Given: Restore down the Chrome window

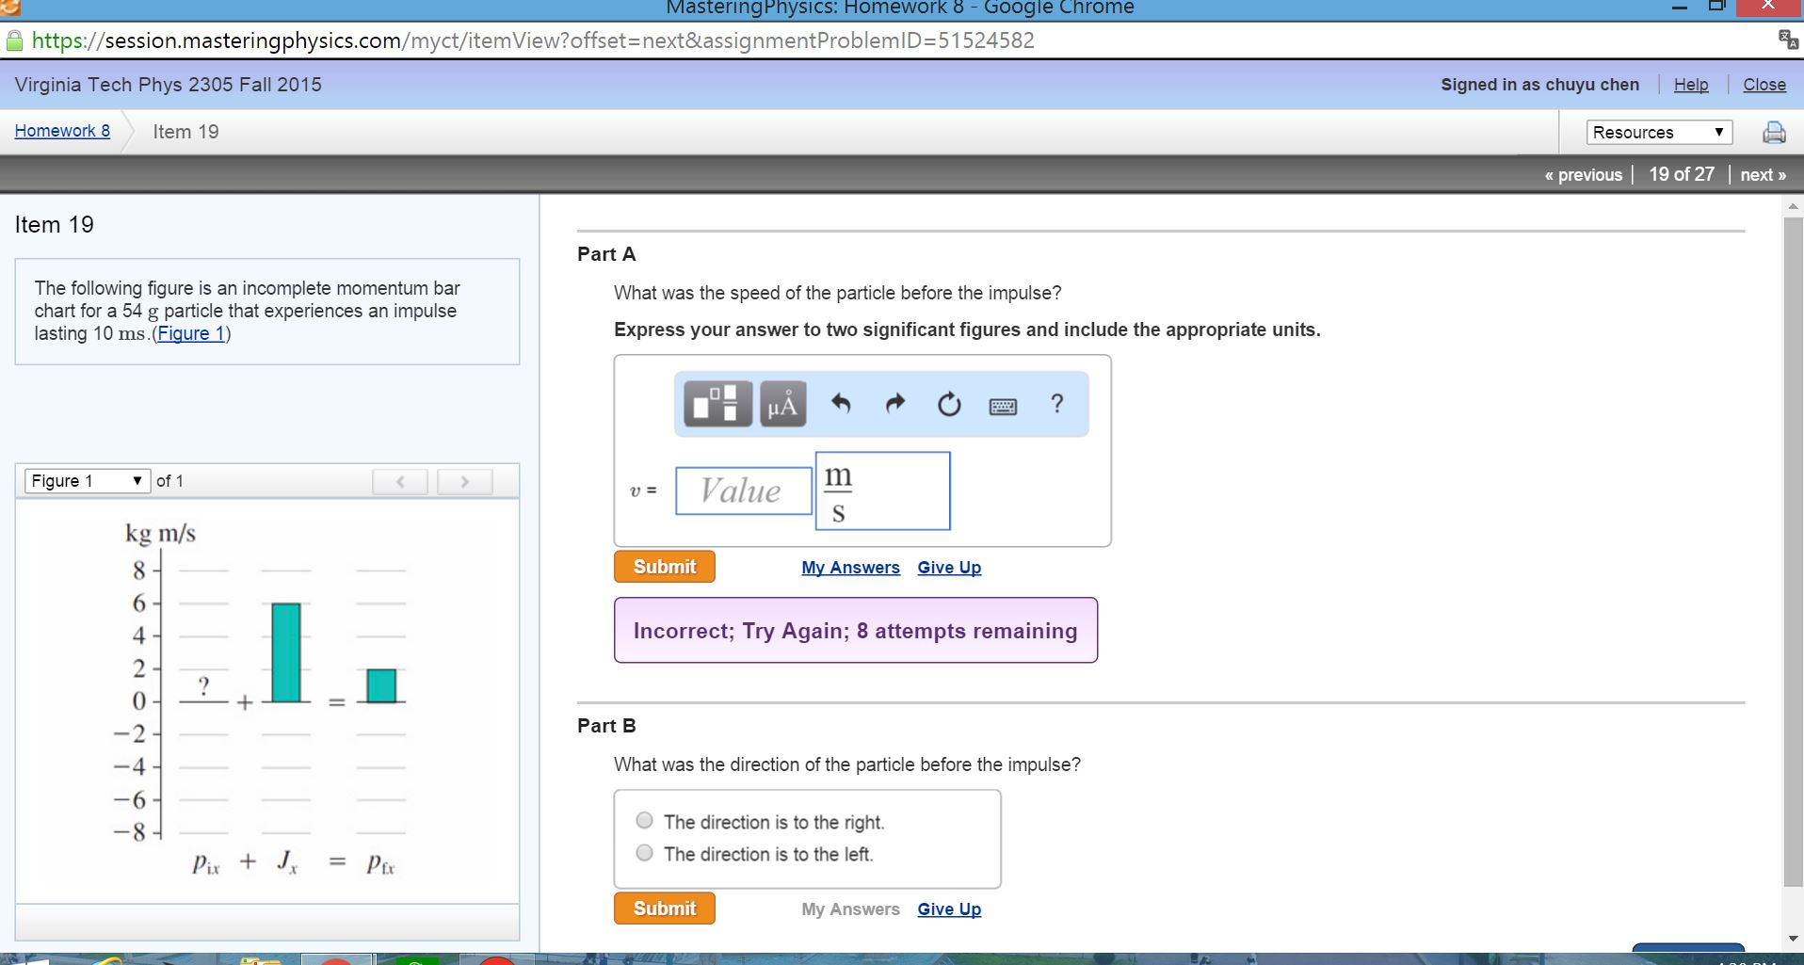Looking at the screenshot, I should click(x=1717, y=8).
